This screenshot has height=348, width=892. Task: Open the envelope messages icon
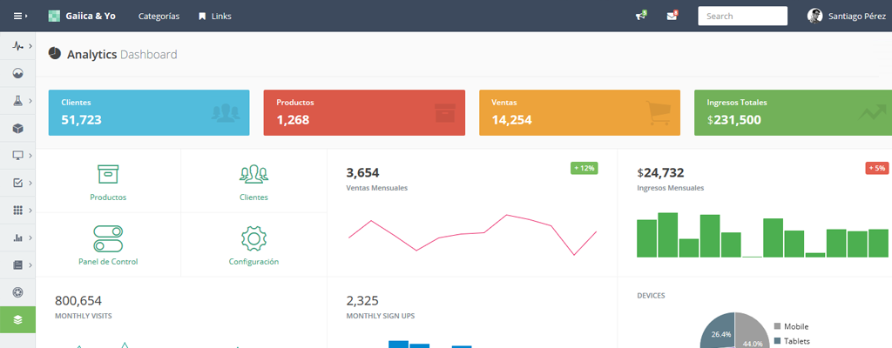(x=672, y=16)
